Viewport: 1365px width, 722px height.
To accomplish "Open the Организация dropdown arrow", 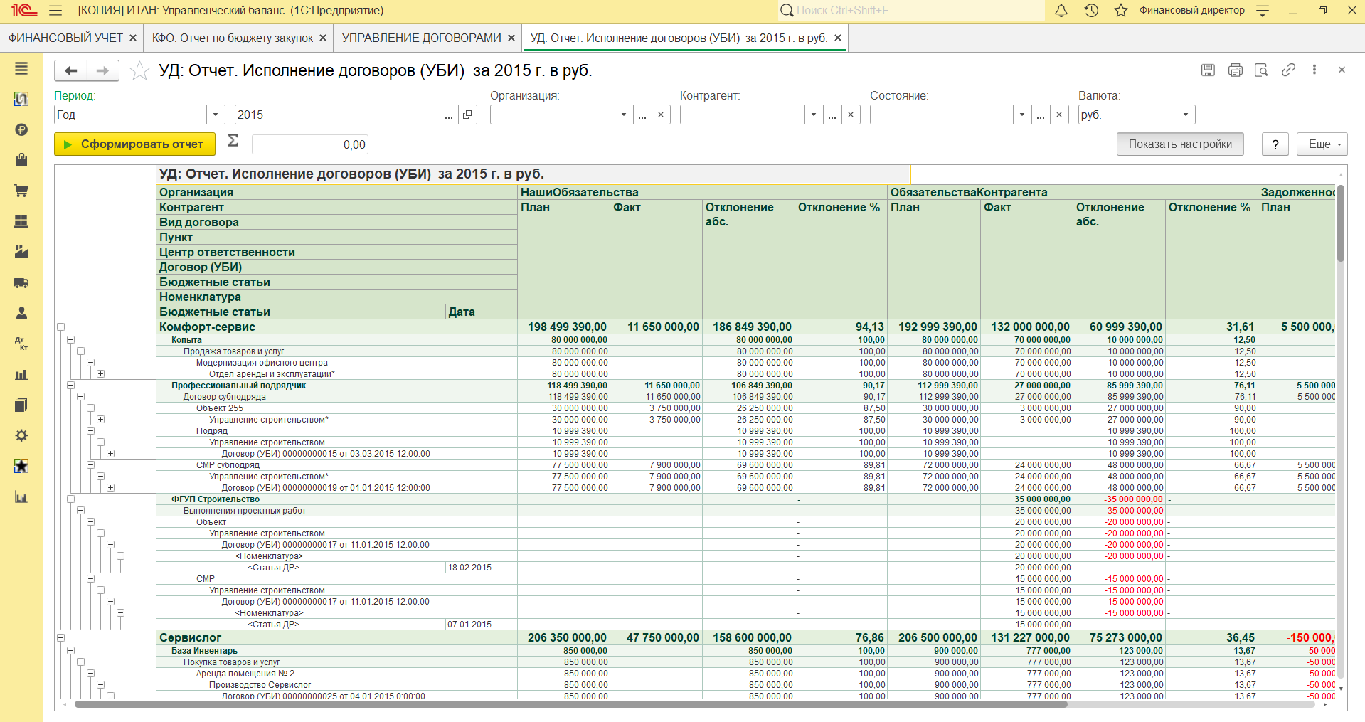I will pos(624,115).
